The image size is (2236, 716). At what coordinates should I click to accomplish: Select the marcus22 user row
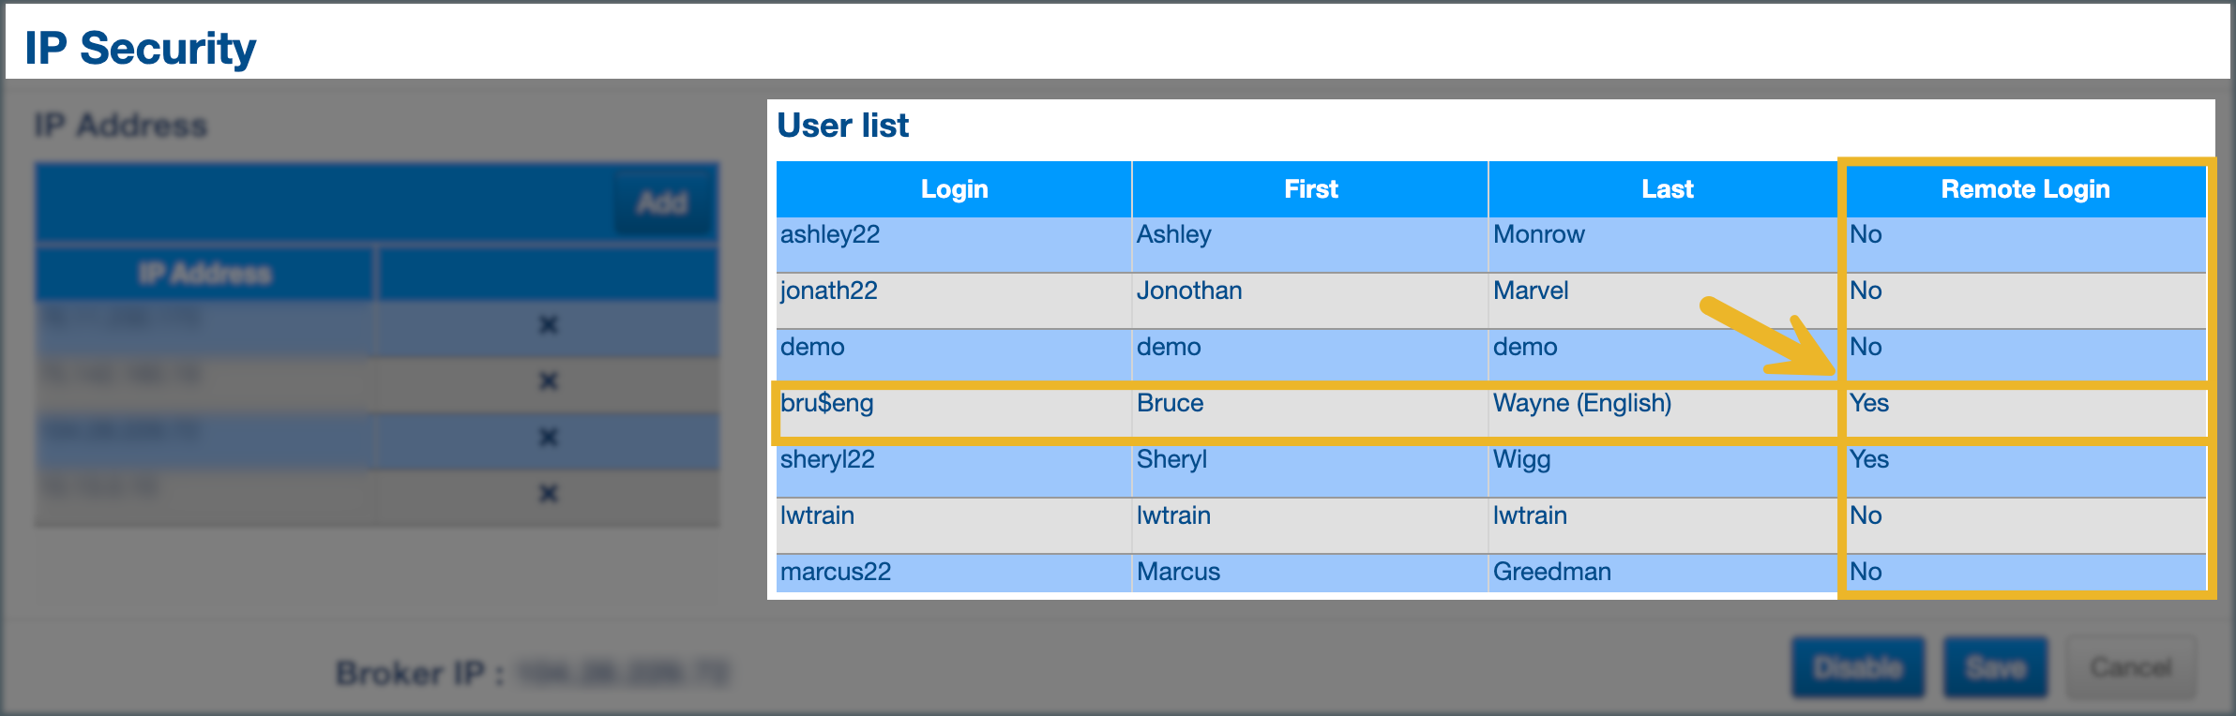pos(835,572)
